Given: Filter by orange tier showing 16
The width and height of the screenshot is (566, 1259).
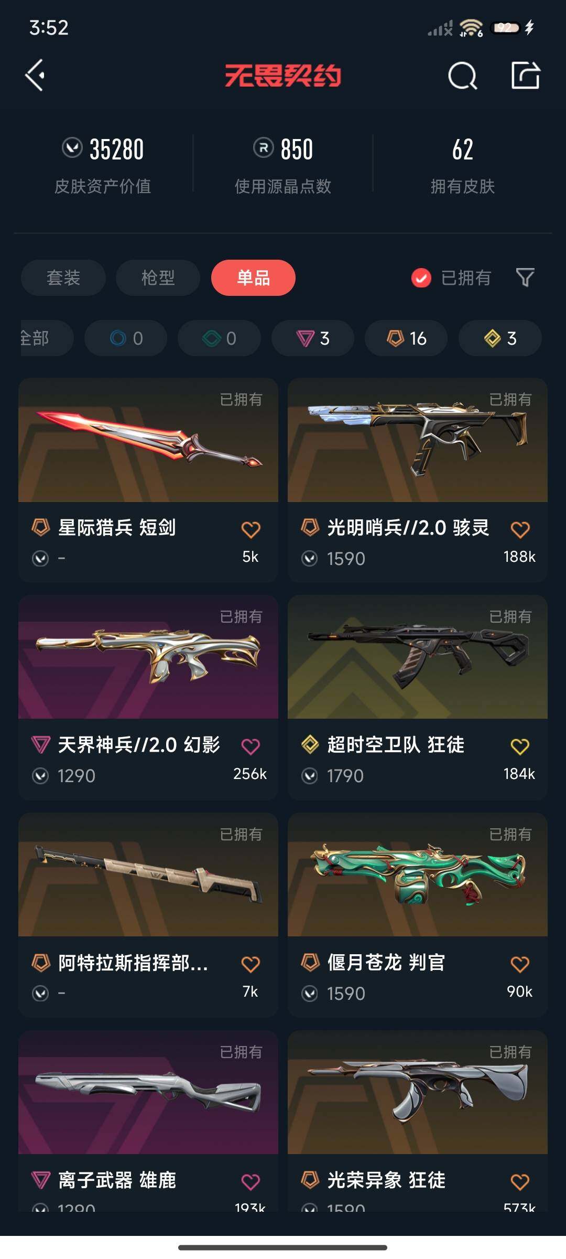Looking at the screenshot, I should point(406,338).
